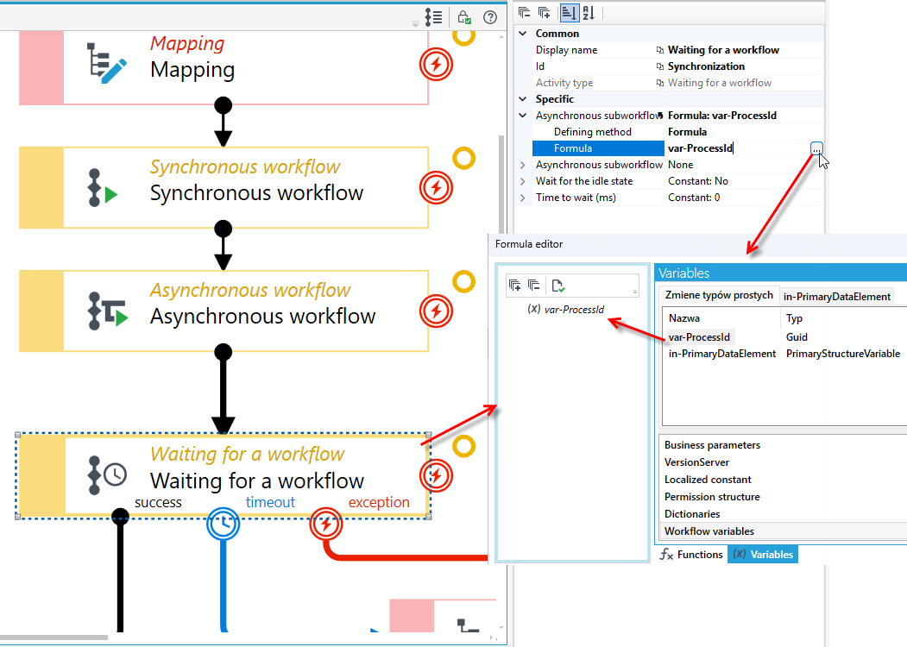Select the Variables tab in Formula editor

tap(763, 555)
